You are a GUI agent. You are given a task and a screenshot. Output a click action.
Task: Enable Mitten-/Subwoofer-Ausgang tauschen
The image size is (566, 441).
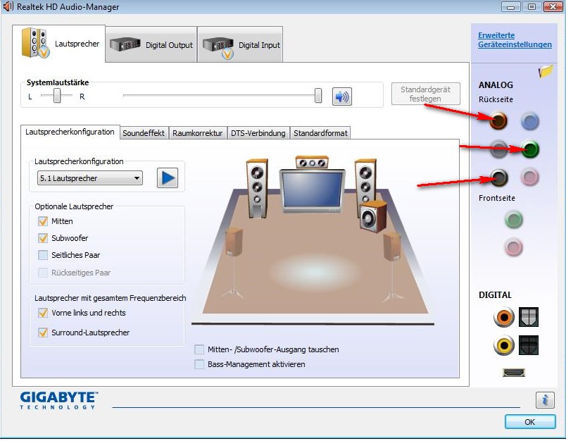coord(199,349)
